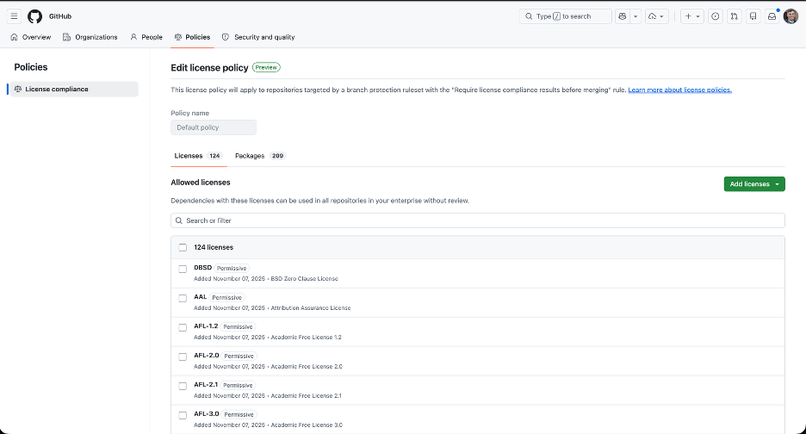View issues from the header icon
This screenshot has width=806, height=434.
[715, 16]
